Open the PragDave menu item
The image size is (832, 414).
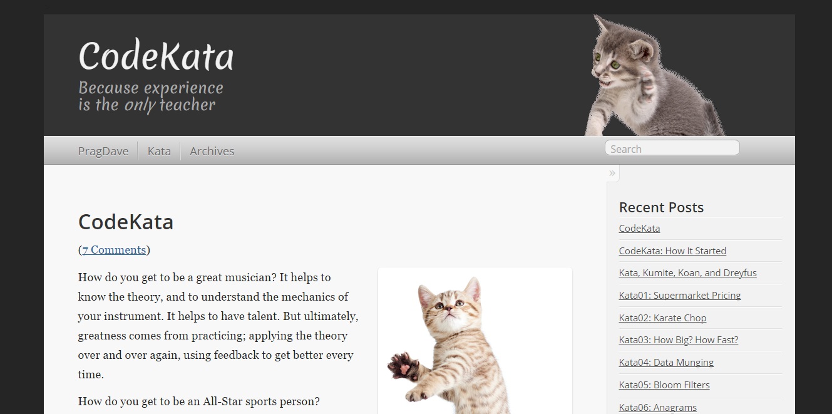tap(103, 151)
